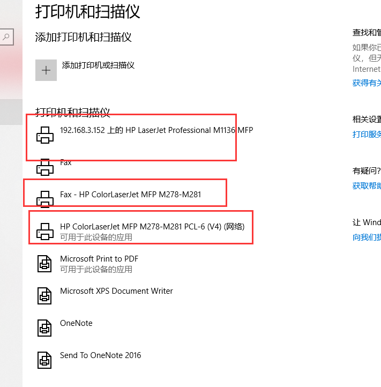Select the plain Fax device icon
381x387 pixels.
click(x=45, y=167)
